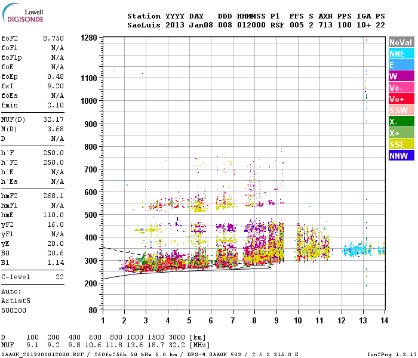Click the SAA0K_2013008012000.RSF file name

[42, 354]
